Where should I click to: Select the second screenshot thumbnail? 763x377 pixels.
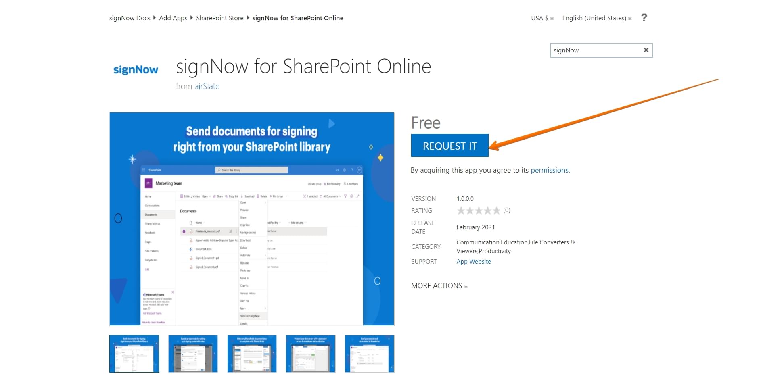point(193,354)
